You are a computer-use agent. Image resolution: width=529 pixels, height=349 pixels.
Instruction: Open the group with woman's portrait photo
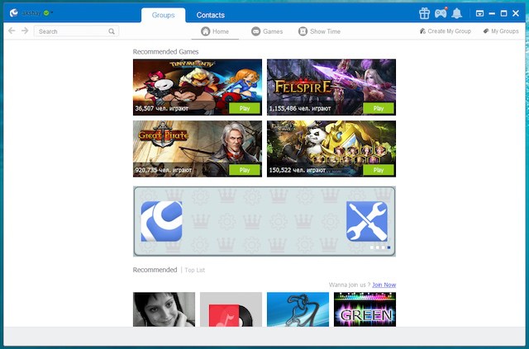pyautogui.click(x=164, y=309)
